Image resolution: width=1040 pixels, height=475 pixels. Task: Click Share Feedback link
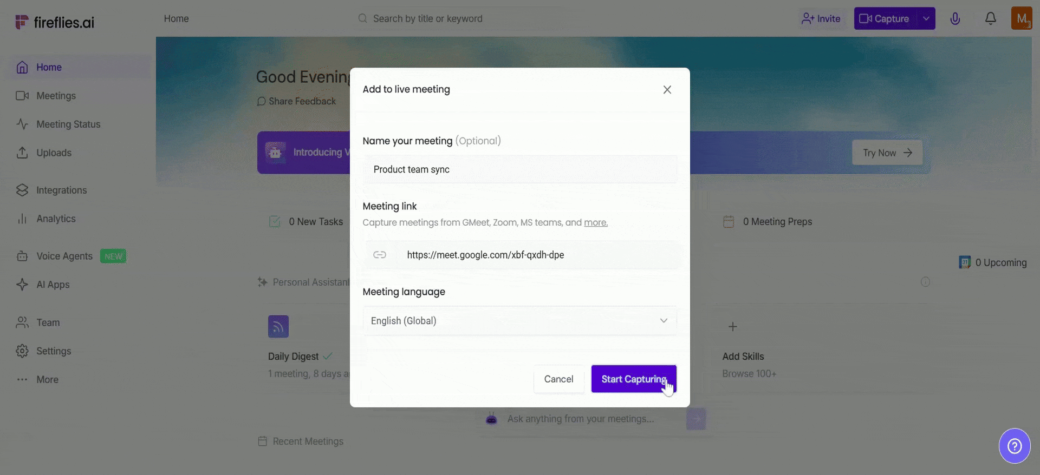point(297,101)
